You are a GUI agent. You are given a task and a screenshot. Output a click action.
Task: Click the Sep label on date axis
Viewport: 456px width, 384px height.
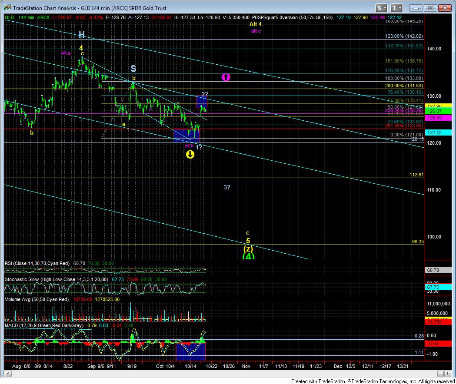[x=91, y=366]
